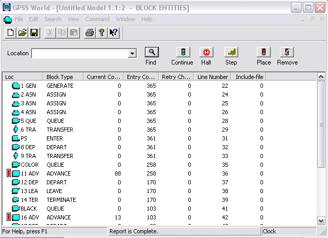Click the Continue green traffic light

click(183, 52)
